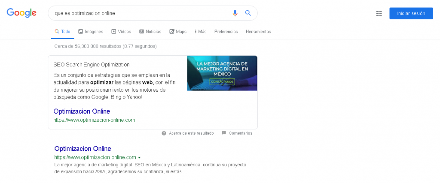Screen dimensions: 440x183
Task: Expand the Más menu
Action: click(x=200, y=32)
